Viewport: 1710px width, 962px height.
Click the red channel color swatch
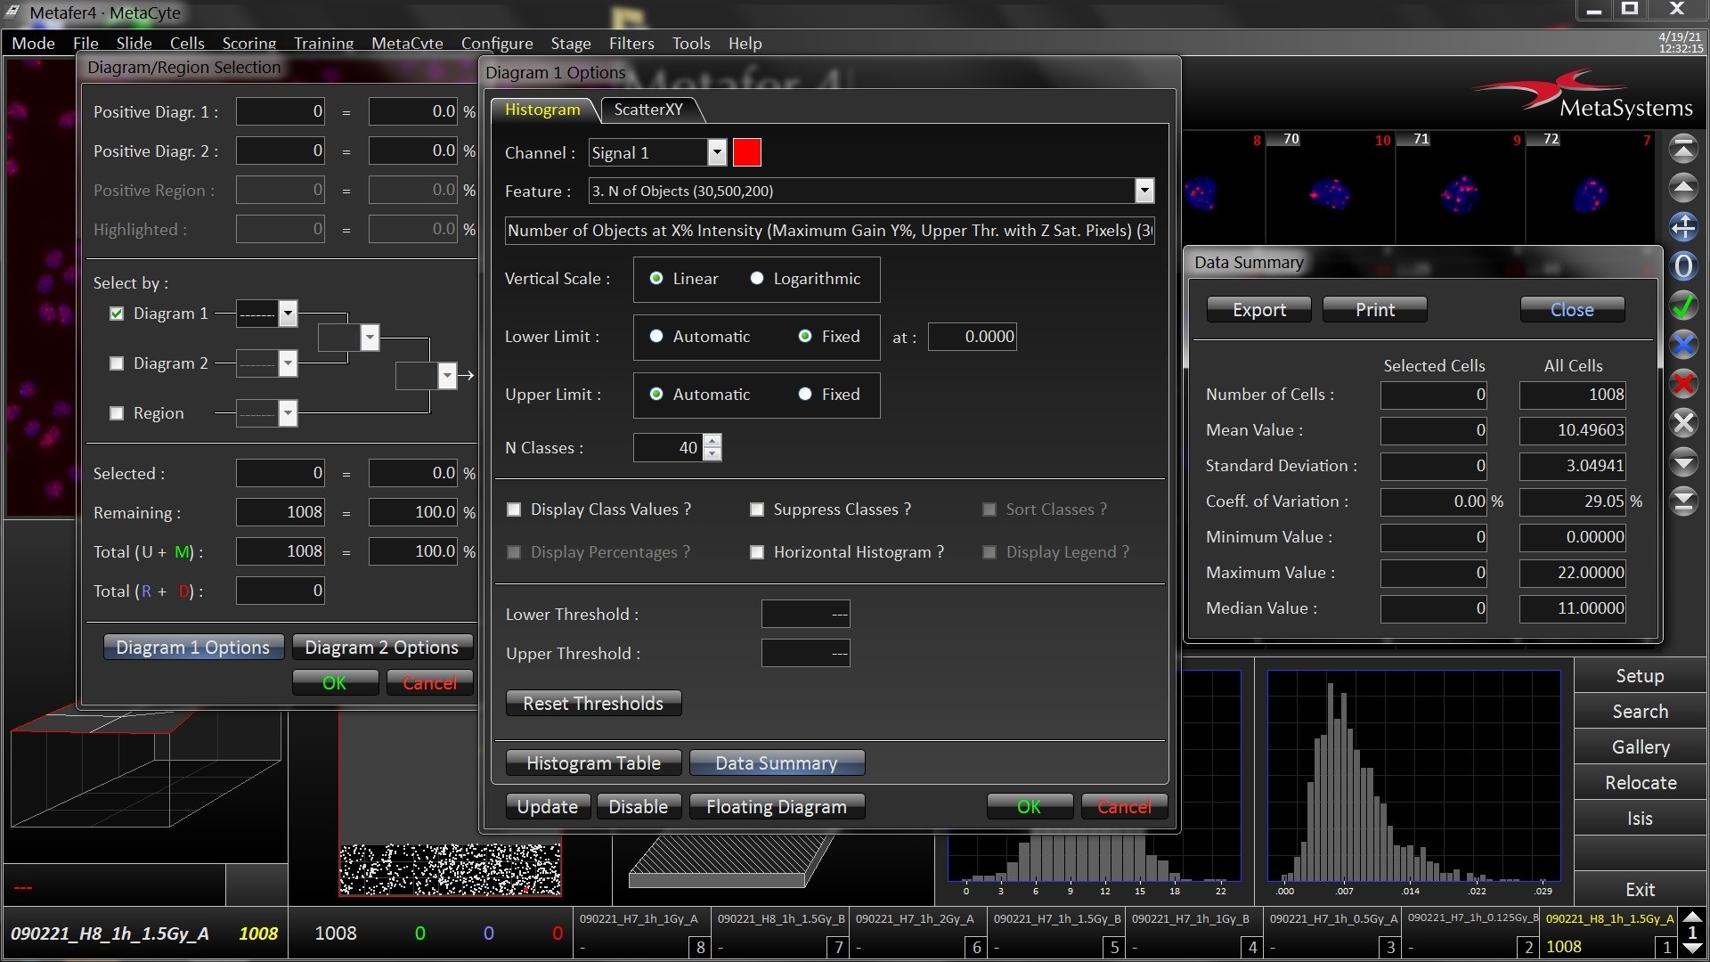[x=746, y=152]
